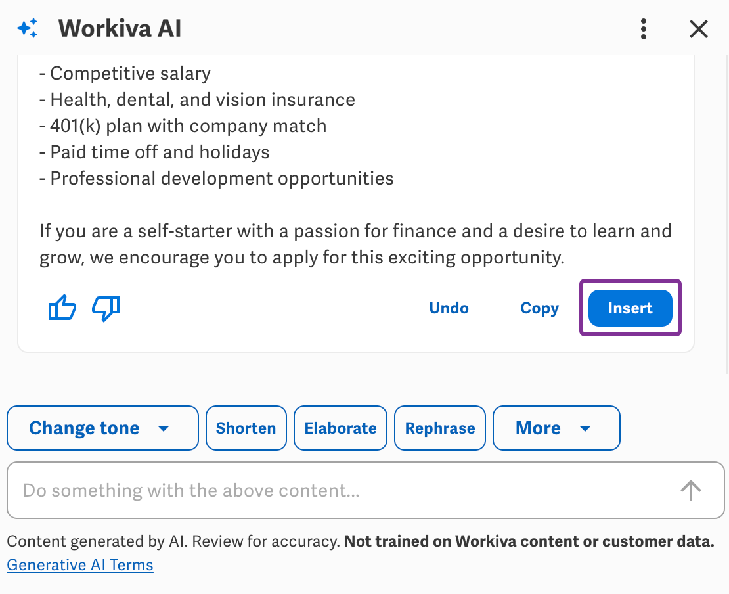Open the Change tone dropdown
This screenshot has width=729, height=594.
click(102, 428)
